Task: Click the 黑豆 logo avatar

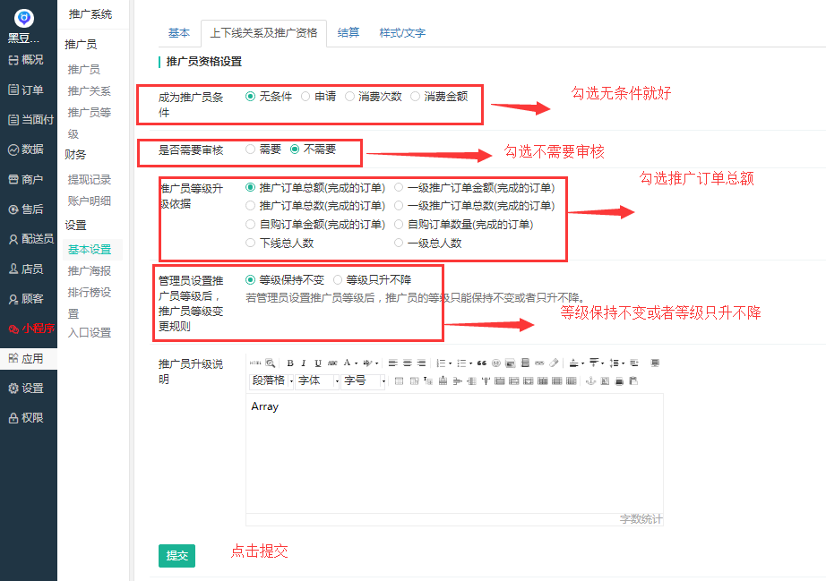Action: (23, 19)
